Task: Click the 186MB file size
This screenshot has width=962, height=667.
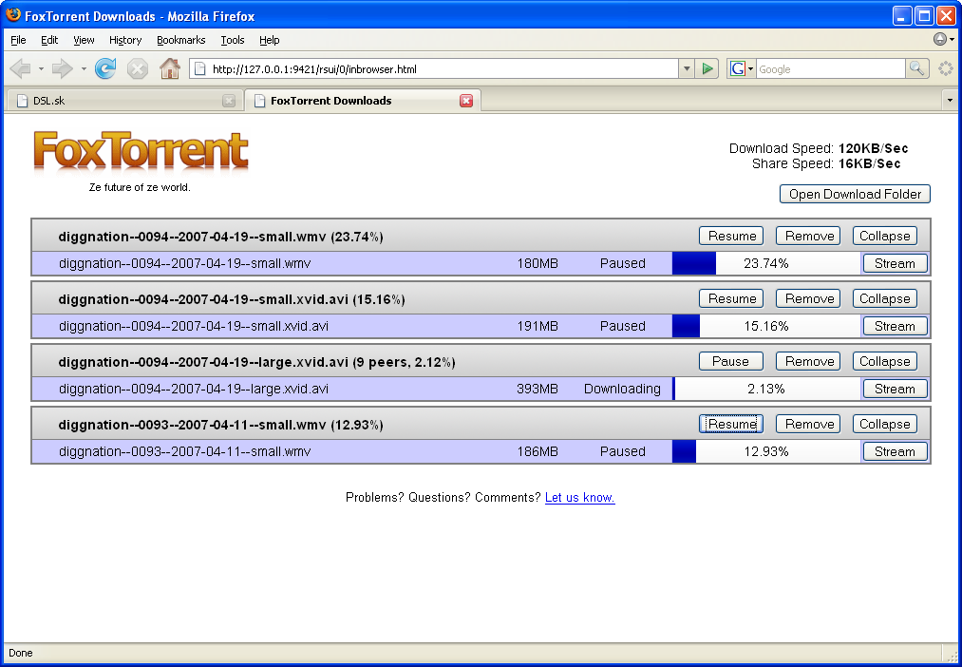Action: pos(538,451)
